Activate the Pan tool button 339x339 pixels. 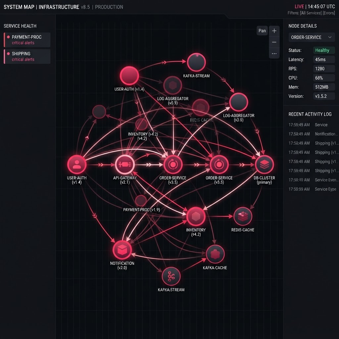pos(262,31)
